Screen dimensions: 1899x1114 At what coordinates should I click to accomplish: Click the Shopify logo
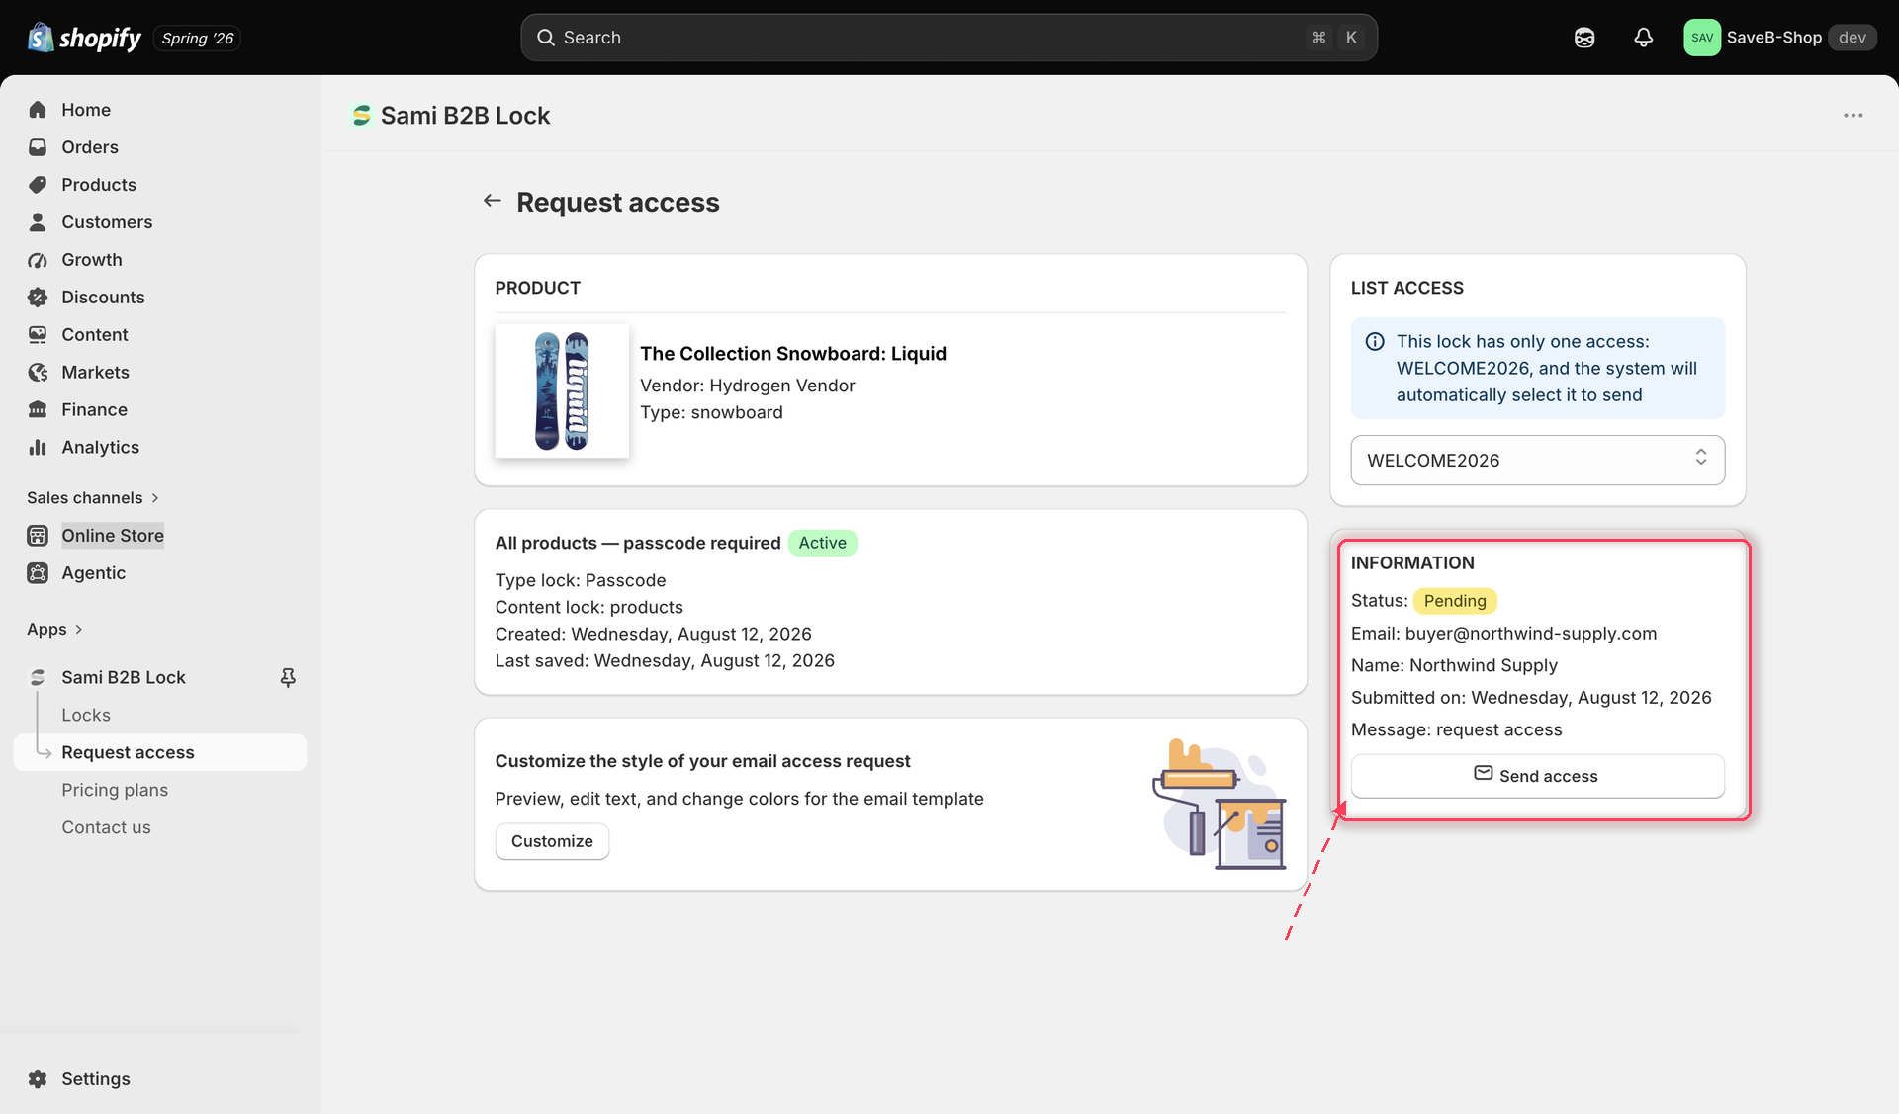point(84,38)
